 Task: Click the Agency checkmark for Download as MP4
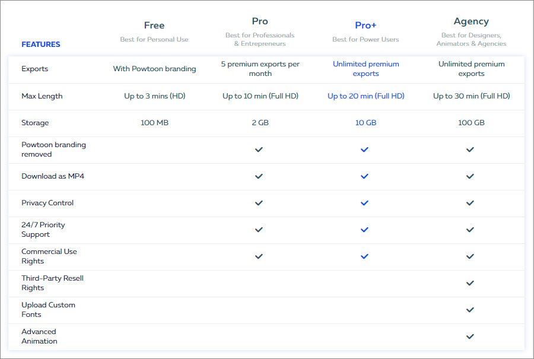[x=470, y=176]
